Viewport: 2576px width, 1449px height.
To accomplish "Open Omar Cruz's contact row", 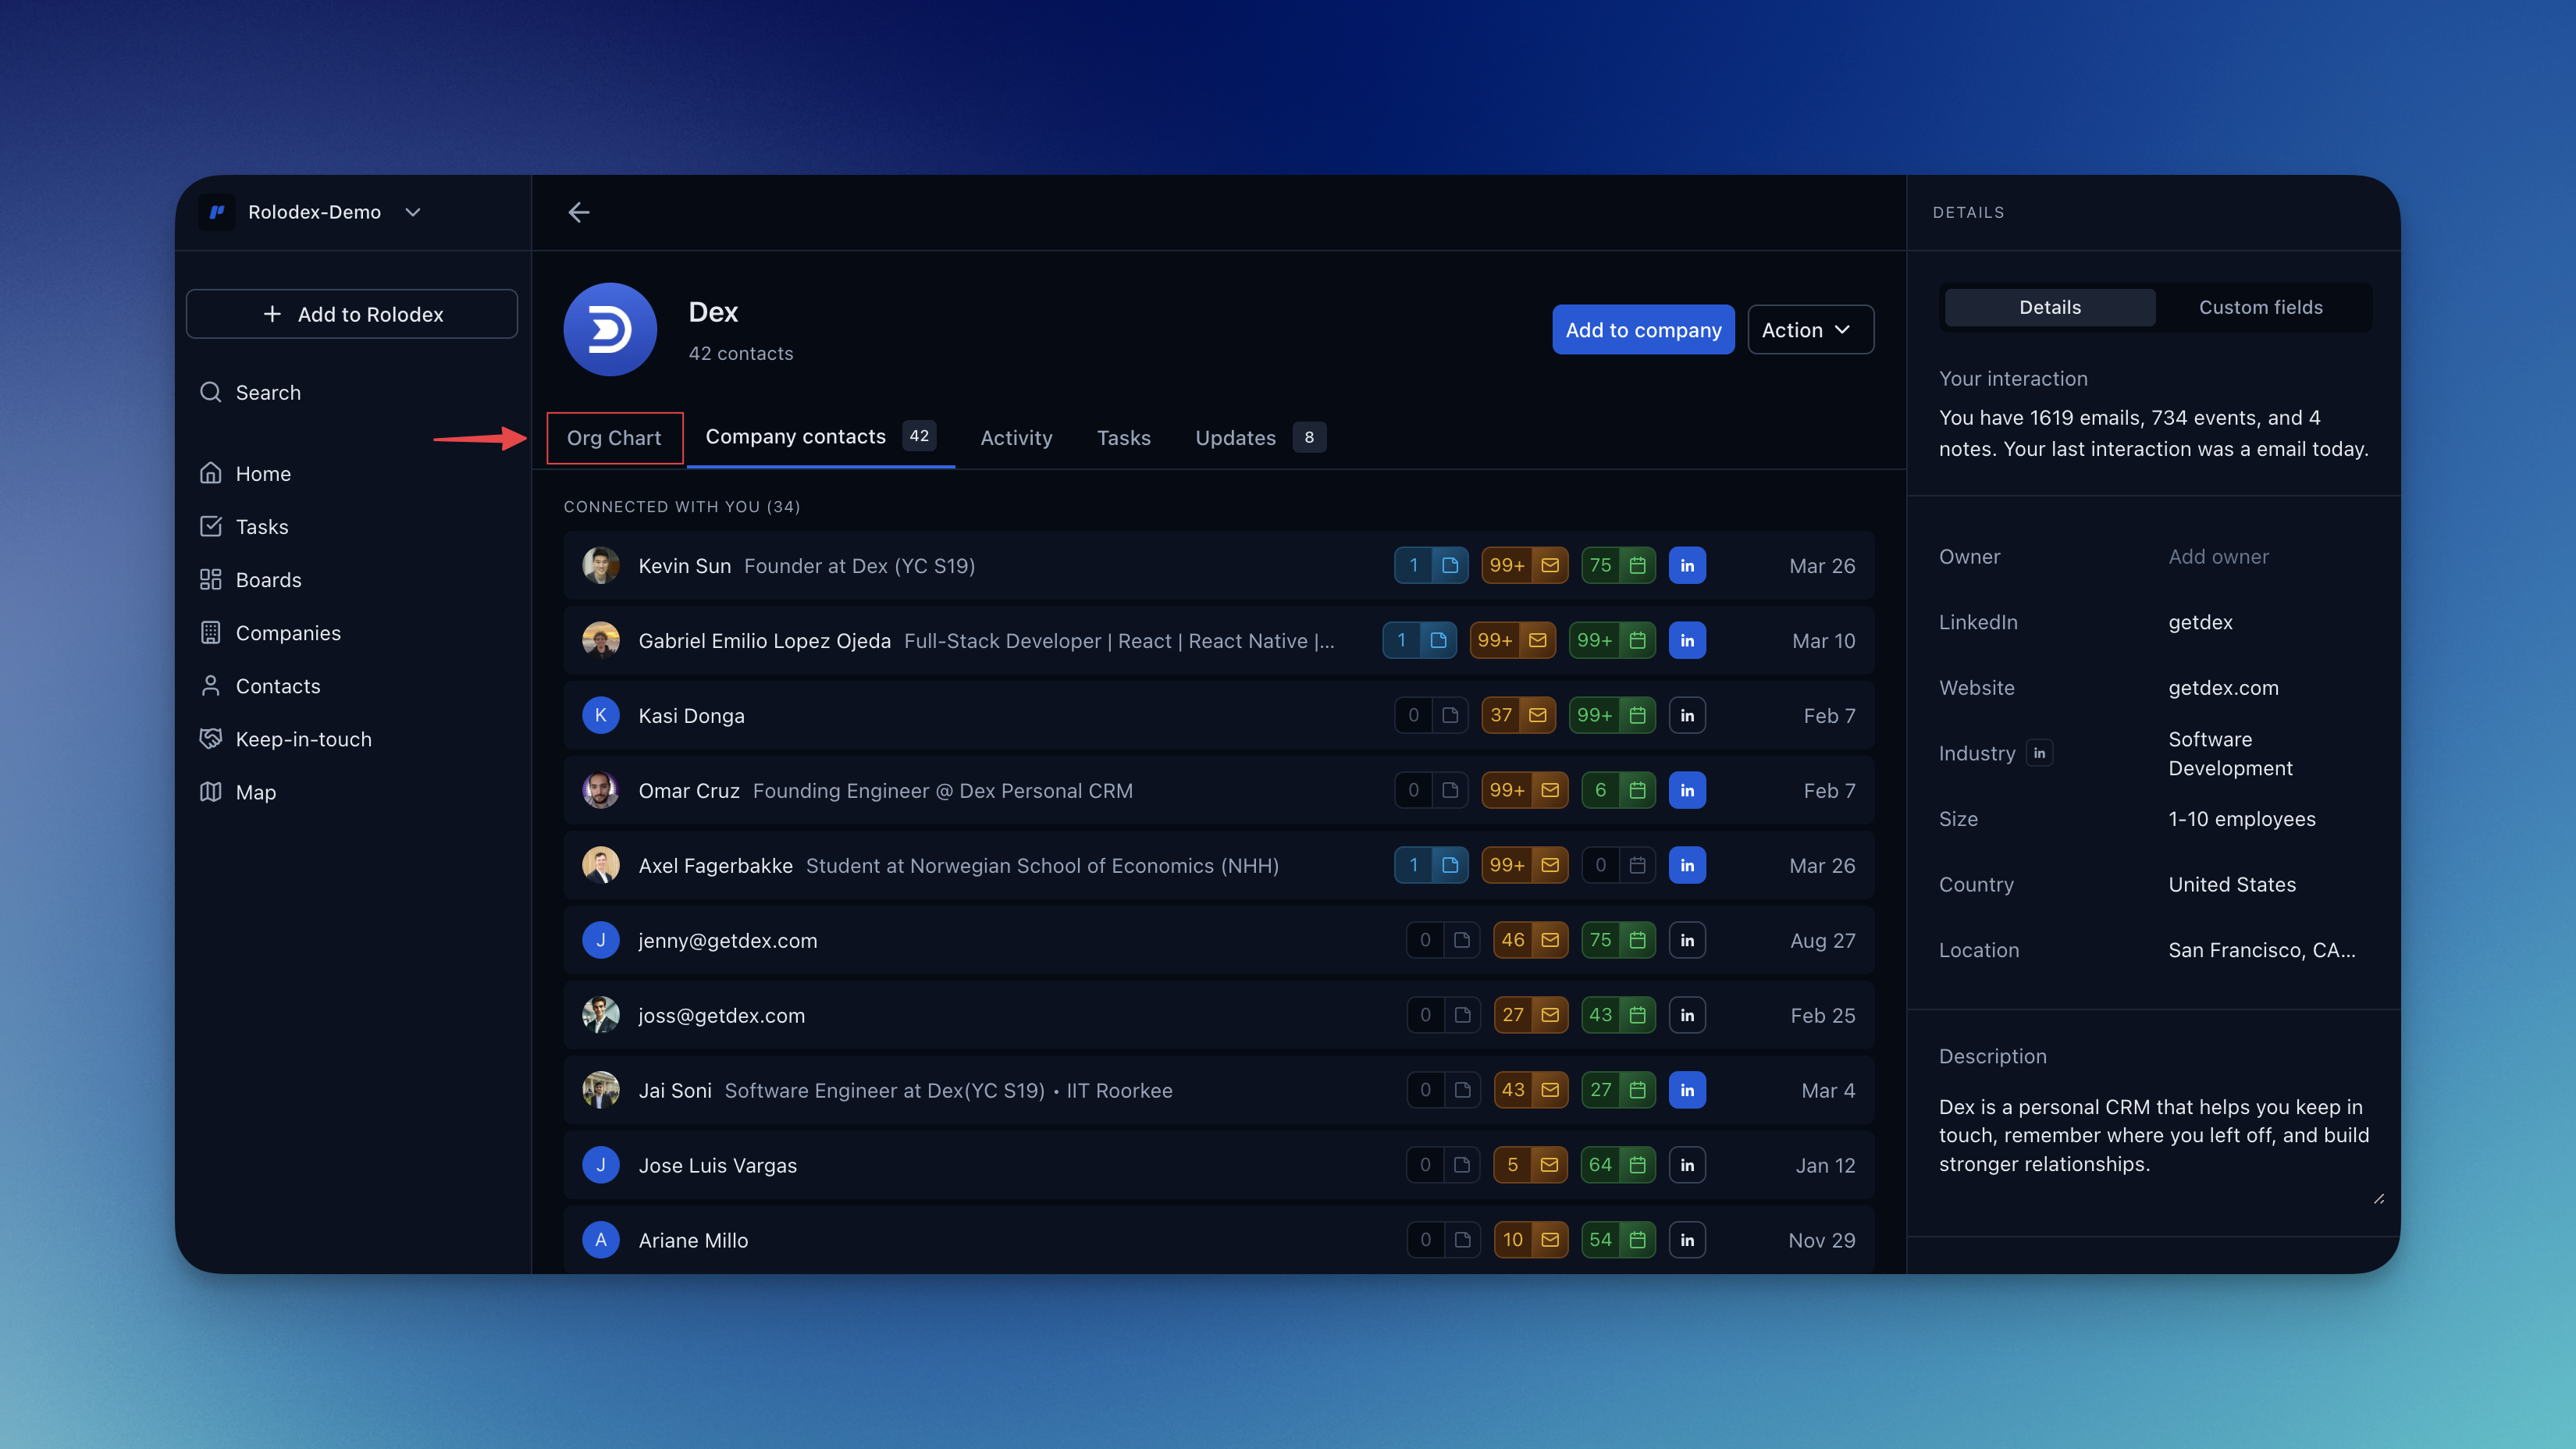I will (x=1219, y=791).
